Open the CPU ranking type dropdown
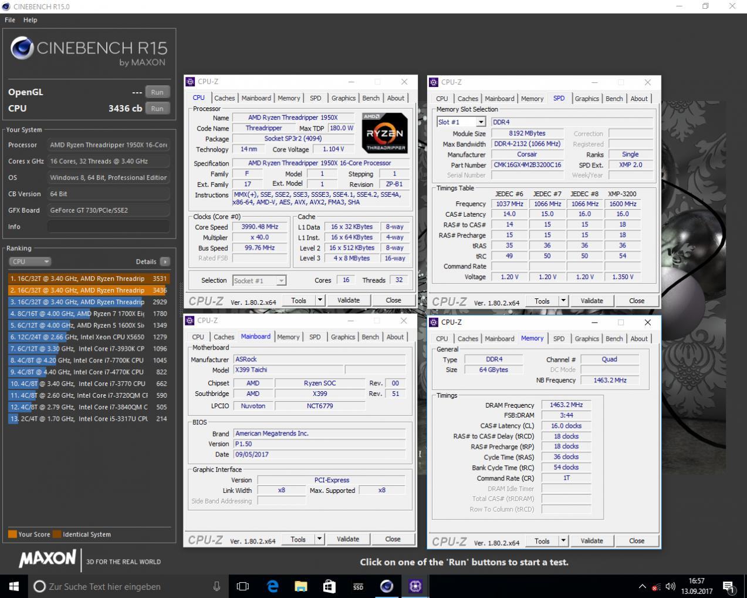Viewport: 747px width, 598px height. pyautogui.click(x=30, y=261)
